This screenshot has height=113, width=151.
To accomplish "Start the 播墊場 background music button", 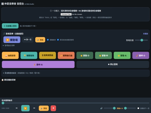I will (x=12, y=40).
